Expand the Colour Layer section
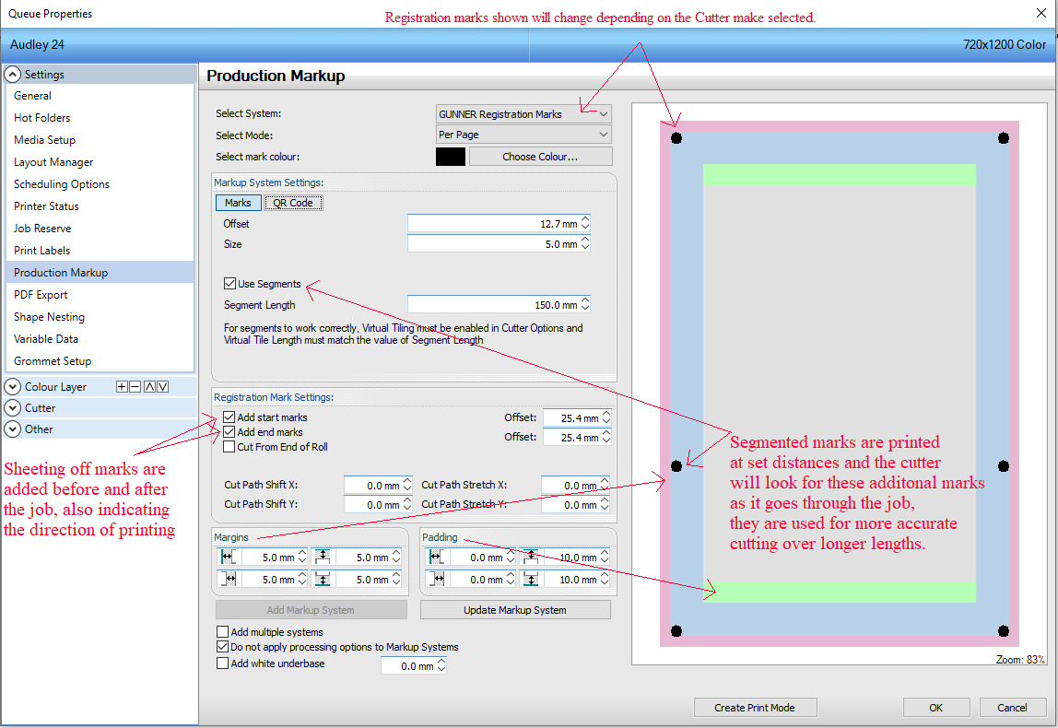This screenshot has width=1058, height=728. point(13,387)
